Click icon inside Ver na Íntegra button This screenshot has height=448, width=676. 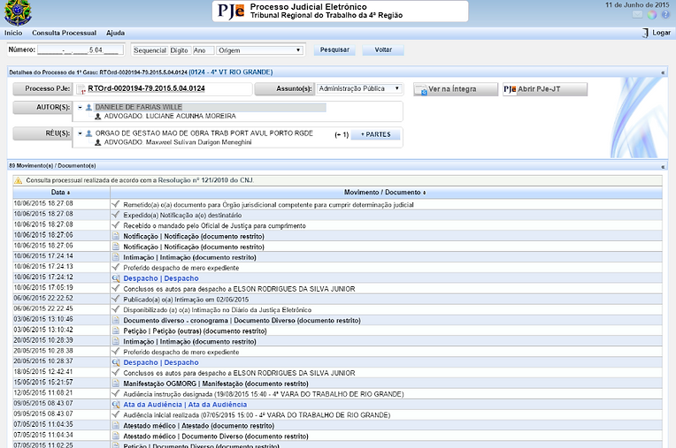[422, 89]
